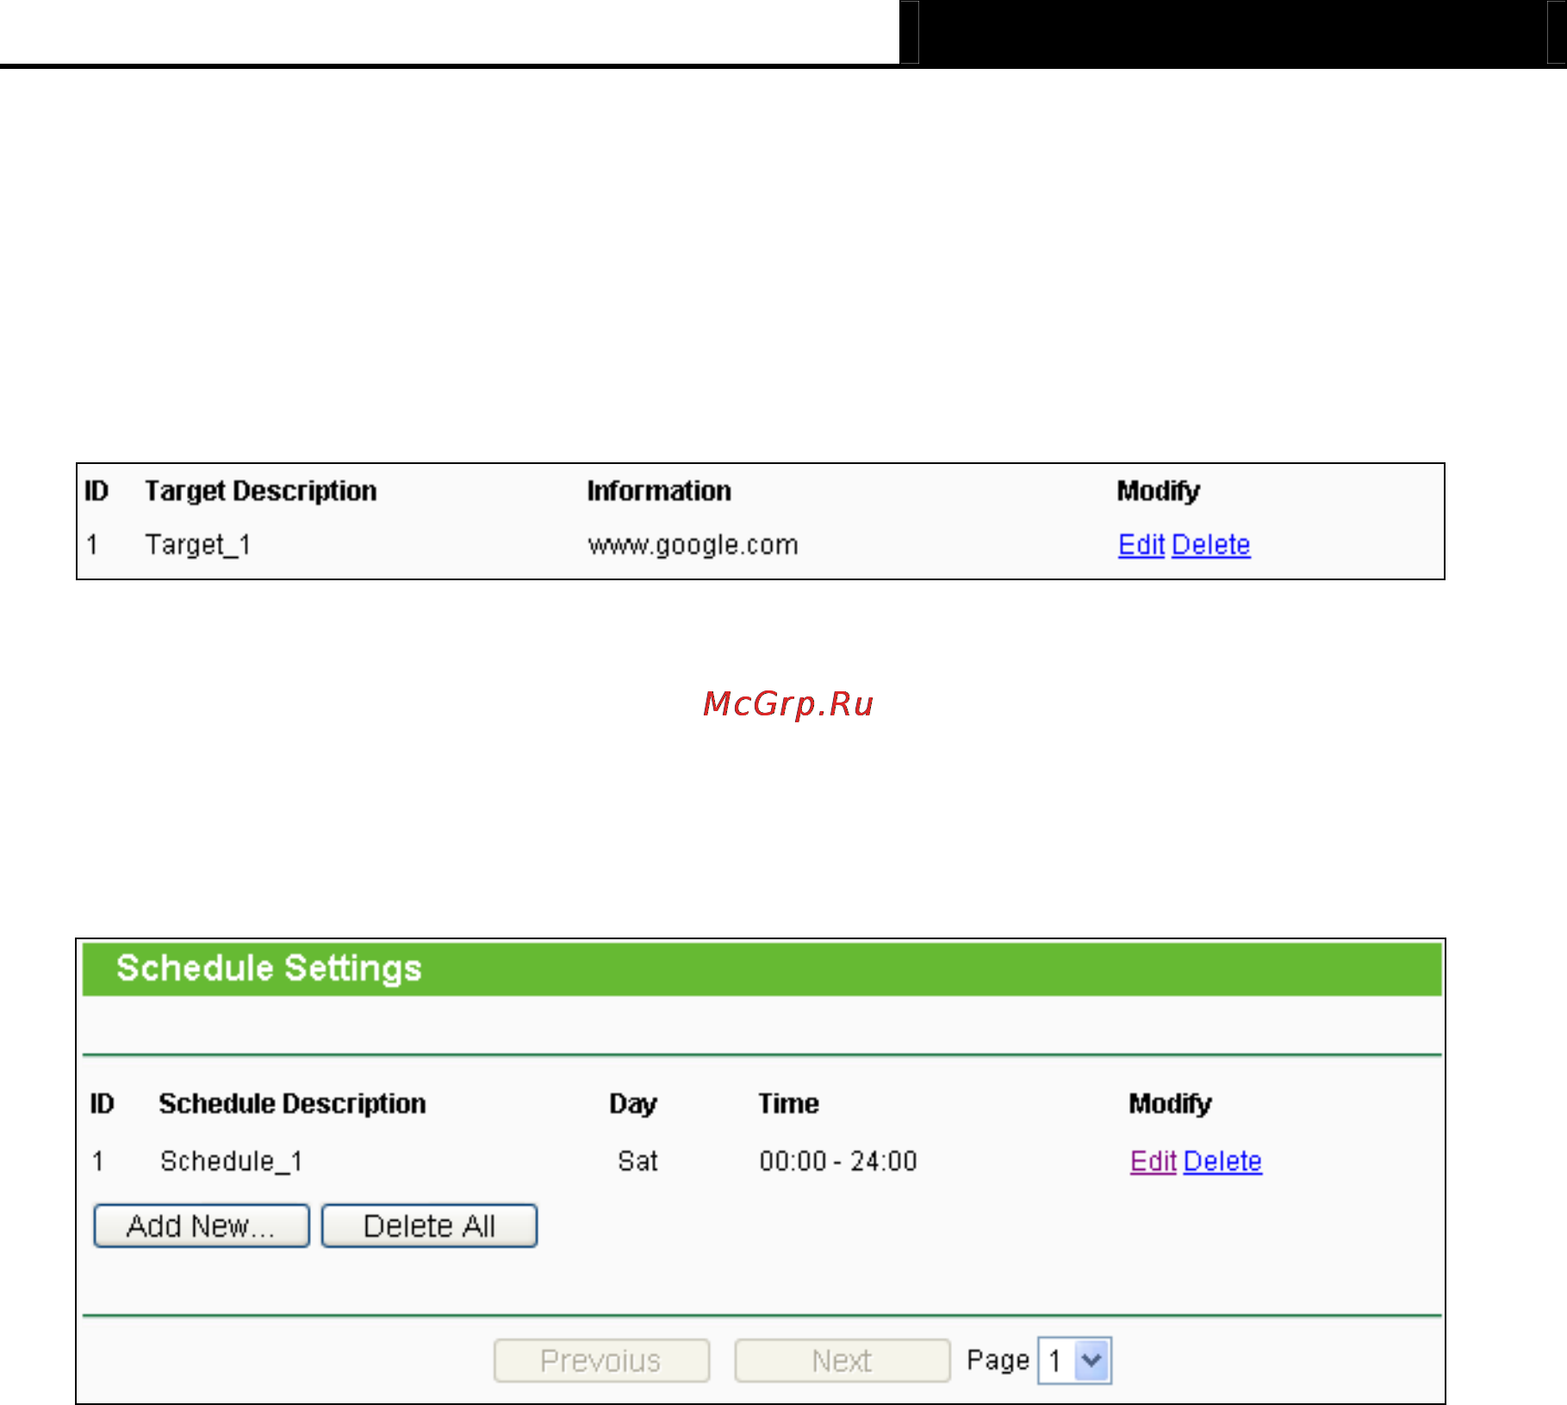Select the Target_1 description text
Image resolution: width=1567 pixels, height=1405 pixels.
198,545
